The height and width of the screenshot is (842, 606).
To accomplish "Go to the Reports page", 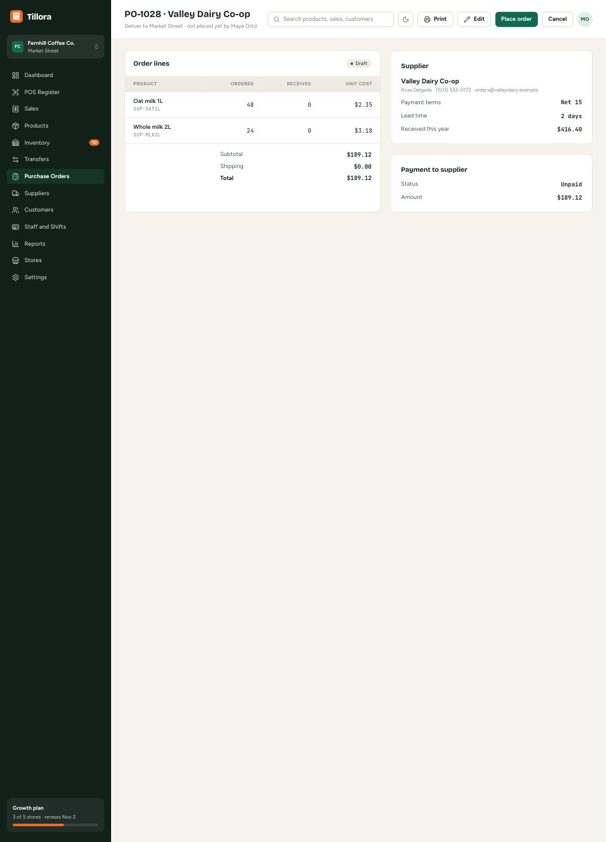I will click(56, 244).
